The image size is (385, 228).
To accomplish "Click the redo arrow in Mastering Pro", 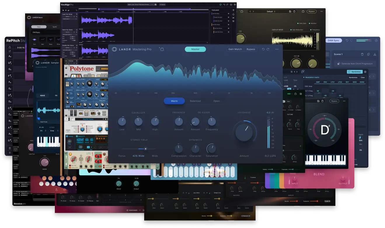I will pos(268,49).
